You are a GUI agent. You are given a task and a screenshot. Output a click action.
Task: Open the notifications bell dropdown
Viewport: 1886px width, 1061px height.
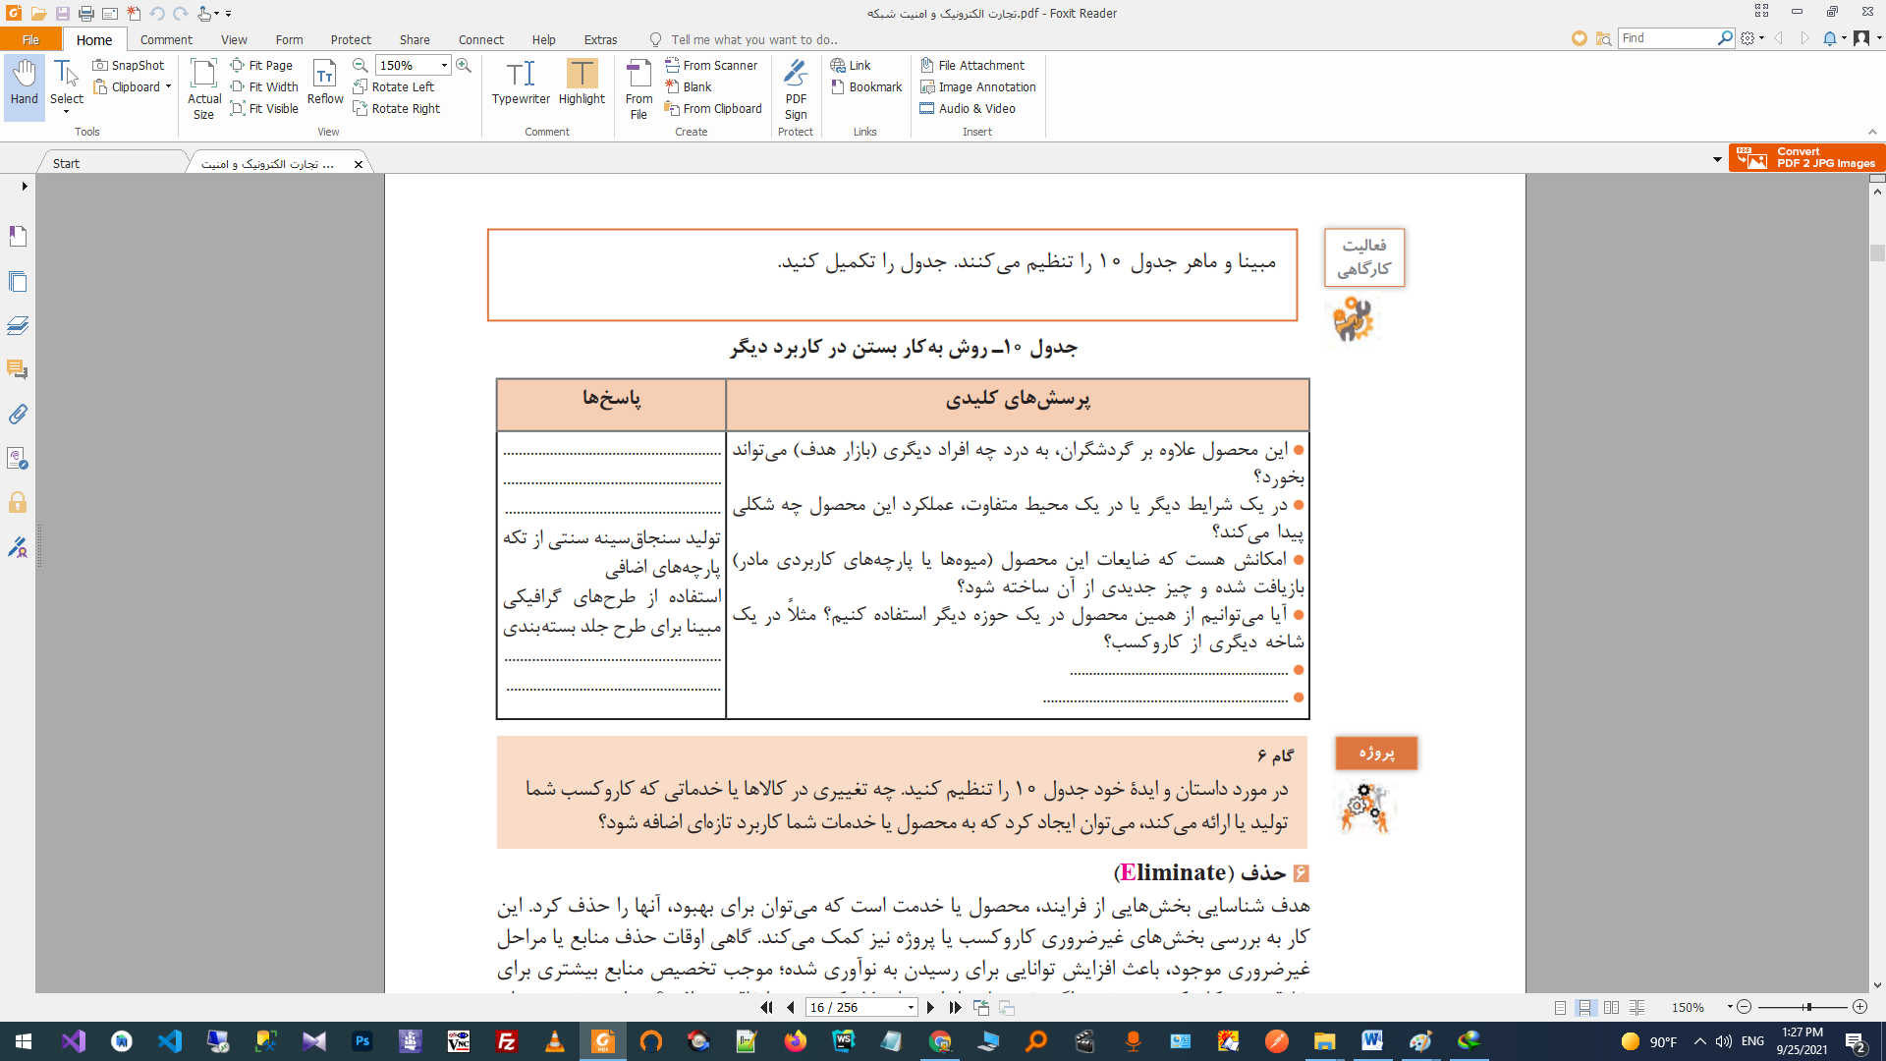point(1835,37)
